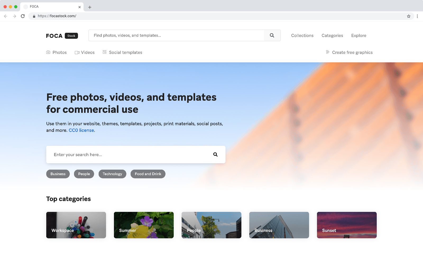Go back using the browser back arrow

6,16
